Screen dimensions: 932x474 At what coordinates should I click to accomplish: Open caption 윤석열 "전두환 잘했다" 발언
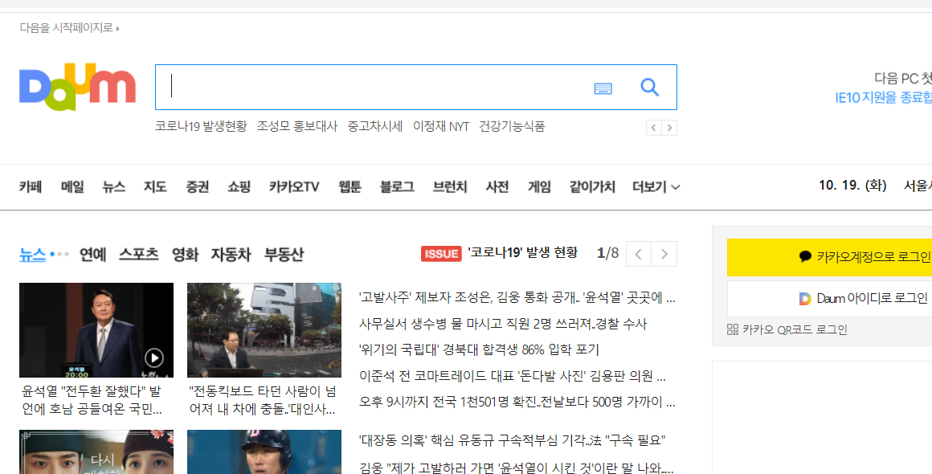point(92,400)
